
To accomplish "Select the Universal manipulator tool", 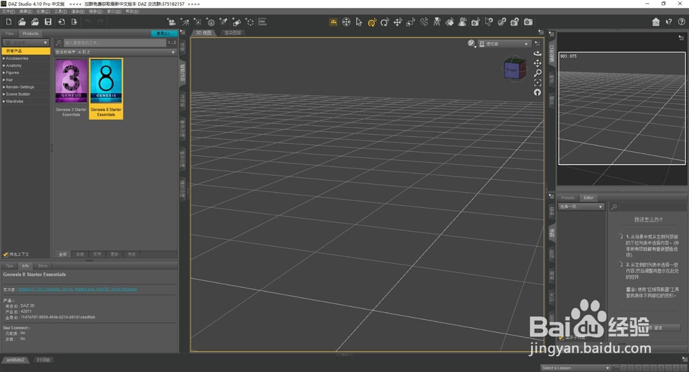I will tap(347, 22).
